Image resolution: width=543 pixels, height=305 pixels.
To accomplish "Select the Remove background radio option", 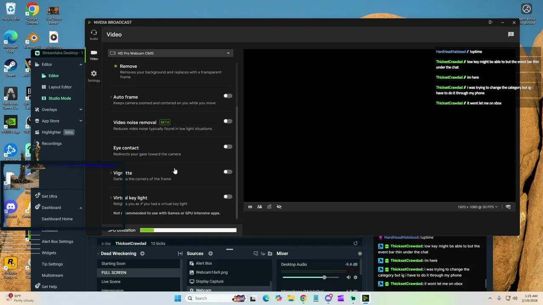I will (x=115, y=66).
